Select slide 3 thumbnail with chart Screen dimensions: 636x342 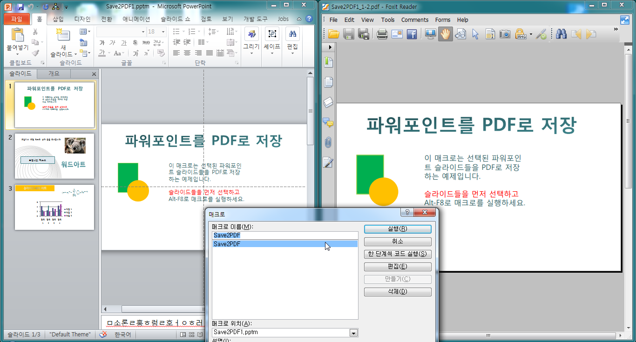pos(54,207)
